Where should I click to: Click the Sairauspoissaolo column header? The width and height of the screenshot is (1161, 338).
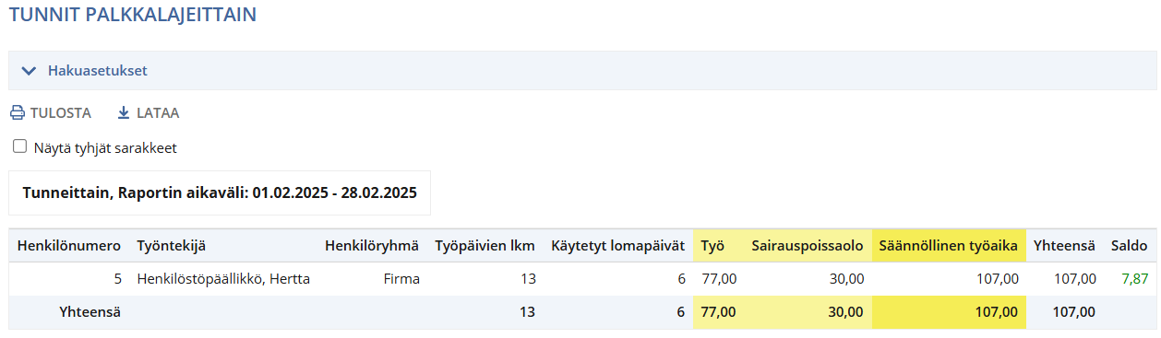[808, 246]
